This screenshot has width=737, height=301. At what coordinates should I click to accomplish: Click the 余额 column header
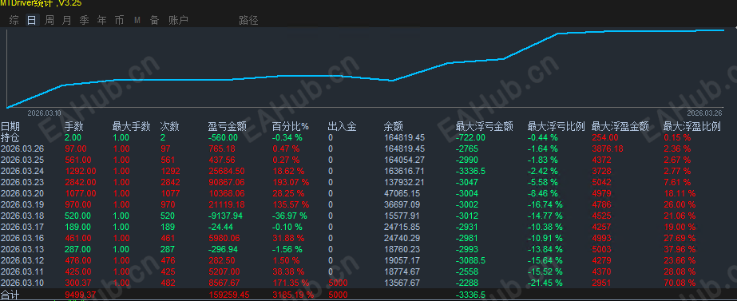(394, 126)
